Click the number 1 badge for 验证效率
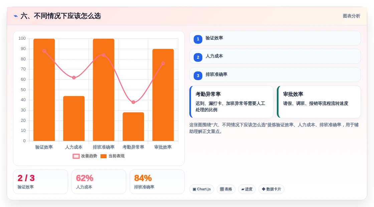The image size is (374, 207). click(x=198, y=39)
